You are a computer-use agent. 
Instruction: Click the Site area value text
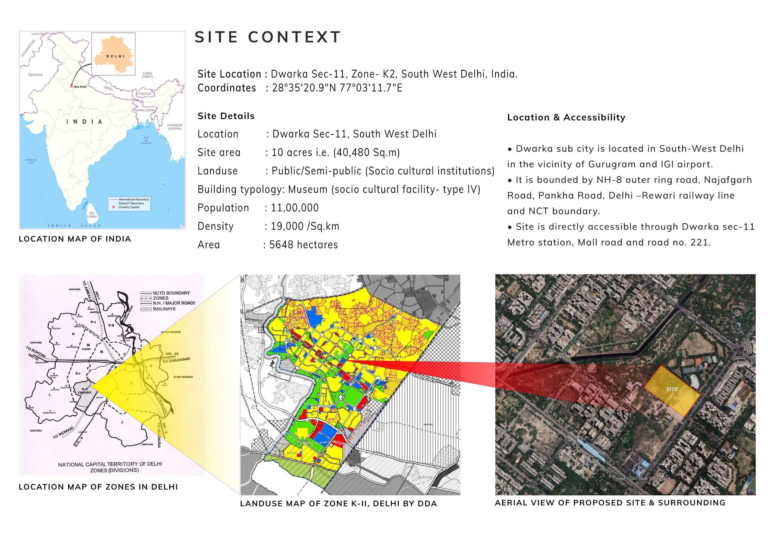pos(336,152)
